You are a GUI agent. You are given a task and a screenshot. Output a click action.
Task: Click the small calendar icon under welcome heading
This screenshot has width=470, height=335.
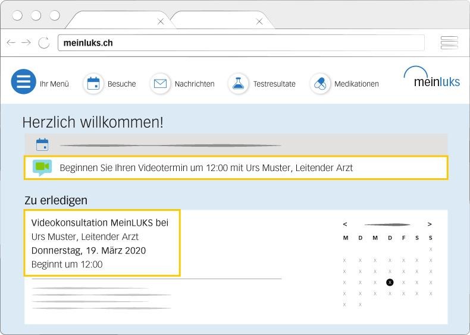pos(42,144)
